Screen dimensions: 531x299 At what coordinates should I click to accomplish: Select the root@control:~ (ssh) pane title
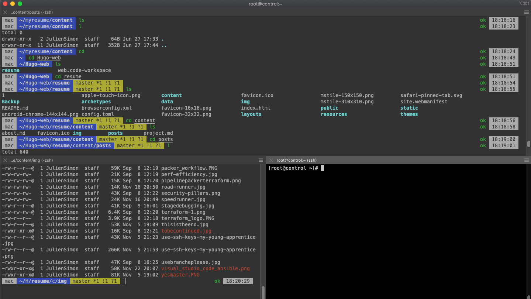tap(297, 160)
